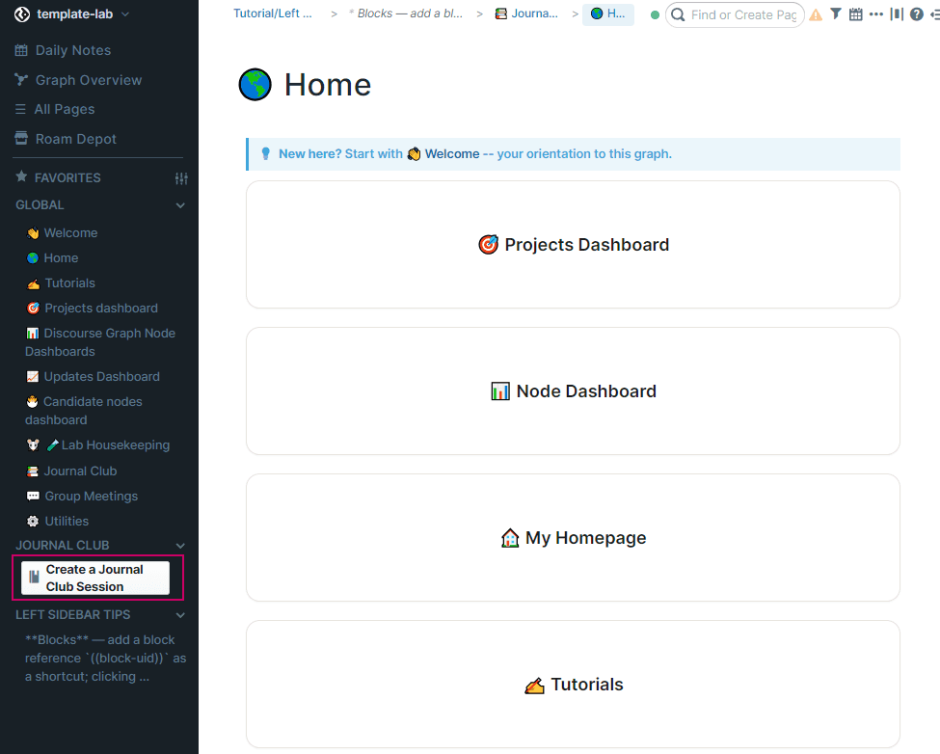The width and height of the screenshot is (940, 754).
Task: Open the date picker calendar icon in top bar
Action: click(x=856, y=14)
